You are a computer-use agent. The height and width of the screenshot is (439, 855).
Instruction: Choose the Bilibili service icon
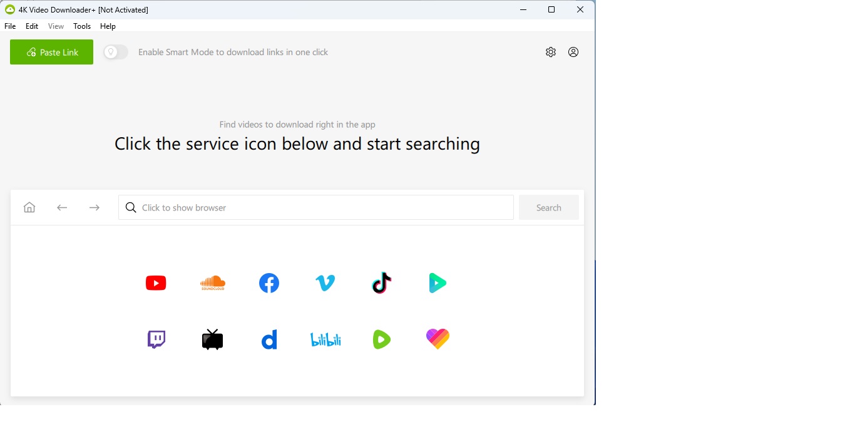pos(325,339)
